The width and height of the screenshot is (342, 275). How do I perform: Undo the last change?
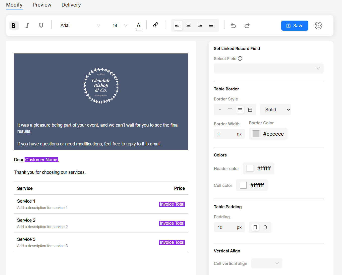(x=233, y=26)
